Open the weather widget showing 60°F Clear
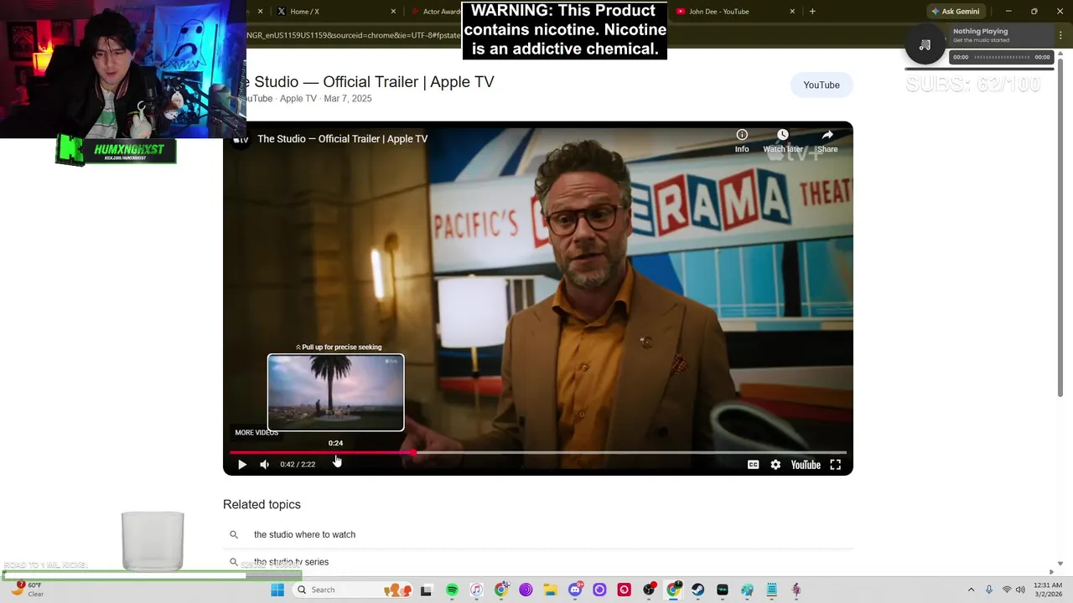The width and height of the screenshot is (1073, 603). pos(27,590)
